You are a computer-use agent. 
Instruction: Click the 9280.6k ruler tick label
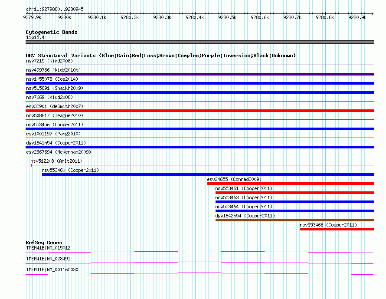coord(260,17)
